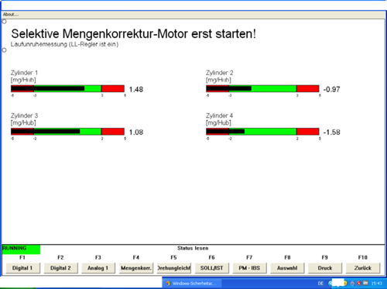Choose the Drehungleichf button under F5

174,268
